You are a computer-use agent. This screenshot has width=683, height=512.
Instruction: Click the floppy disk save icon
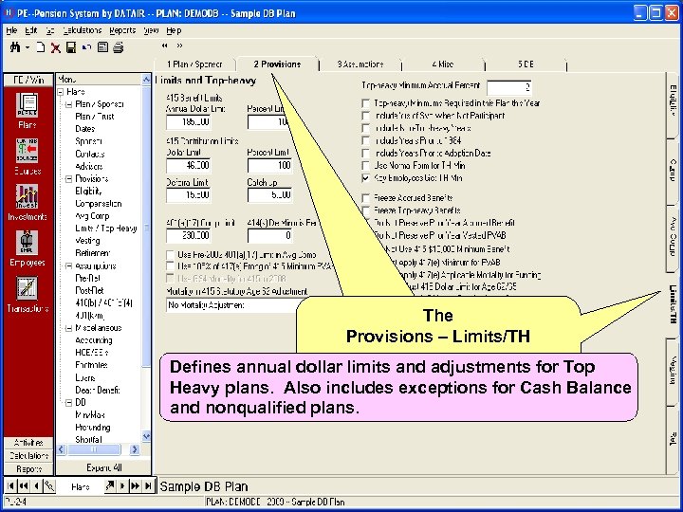coord(71,47)
